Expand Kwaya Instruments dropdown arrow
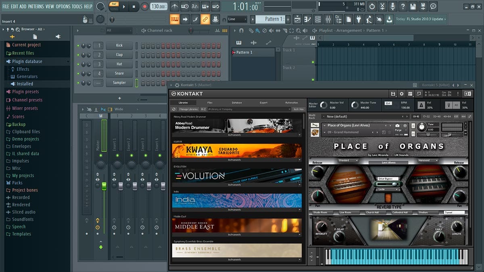Image resolution: width=484 pixels, height=272 pixels. (299, 160)
